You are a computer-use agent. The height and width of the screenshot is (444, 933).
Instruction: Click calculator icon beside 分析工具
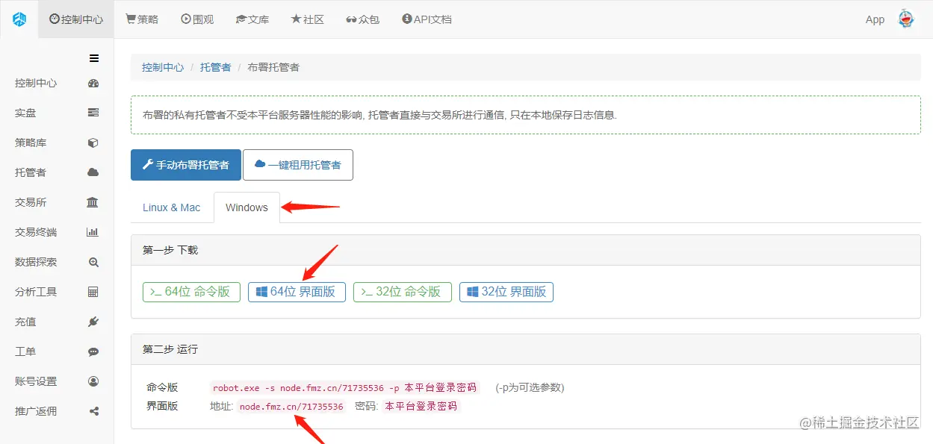pos(93,293)
